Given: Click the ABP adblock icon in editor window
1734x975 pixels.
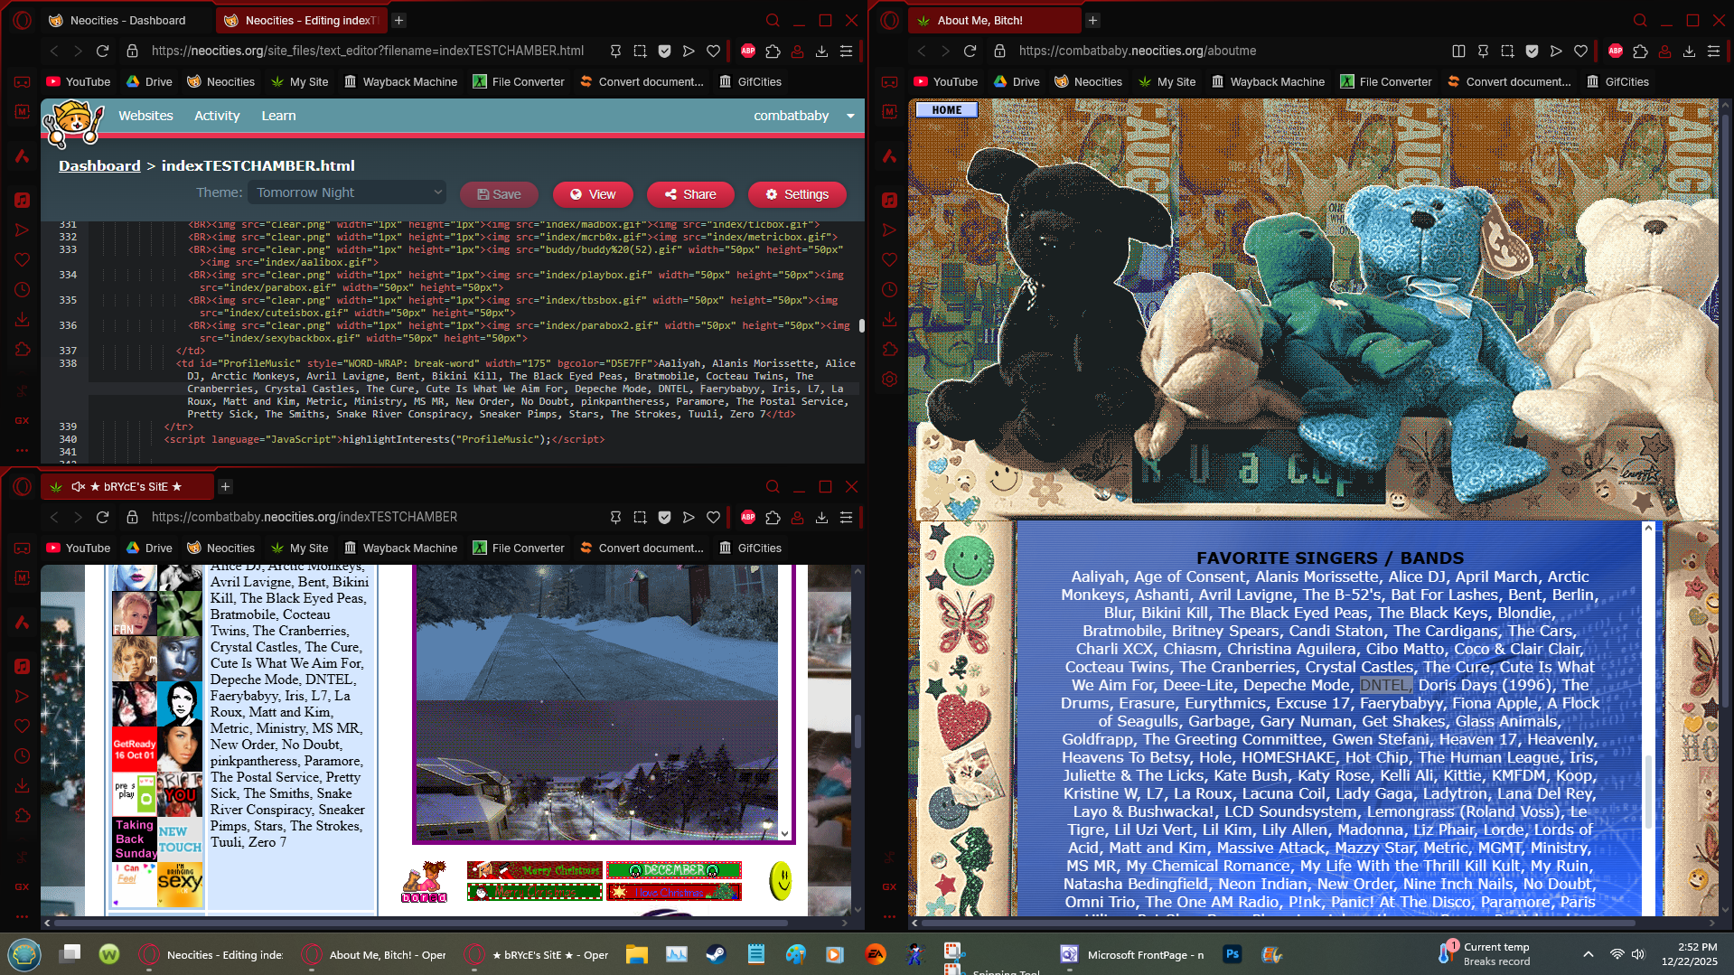Looking at the screenshot, I should 747,52.
